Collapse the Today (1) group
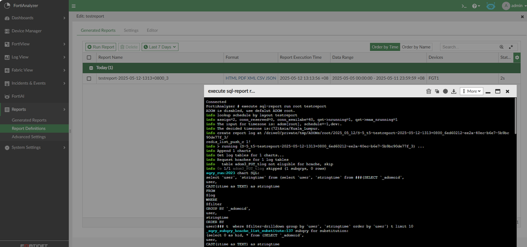Screen dimensions: 527x247 90,68
